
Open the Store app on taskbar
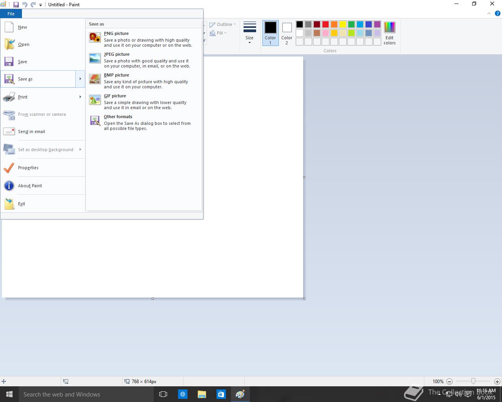(221, 394)
